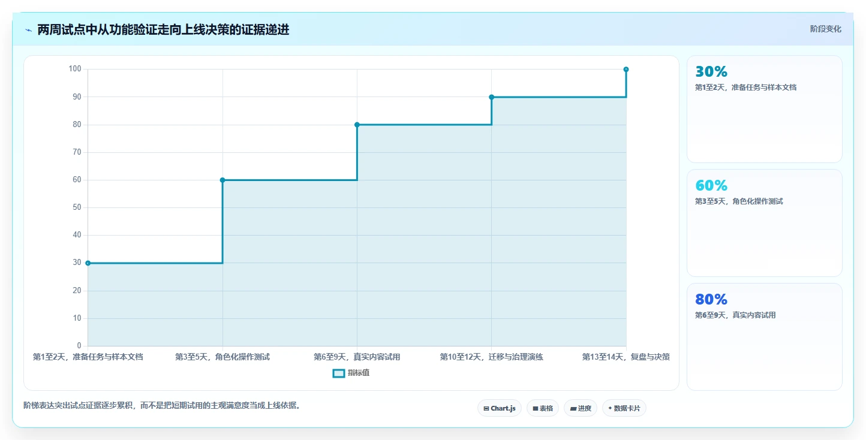This screenshot has height=440, width=866.
Task: Select the data point at value 30
Action: coord(88,263)
